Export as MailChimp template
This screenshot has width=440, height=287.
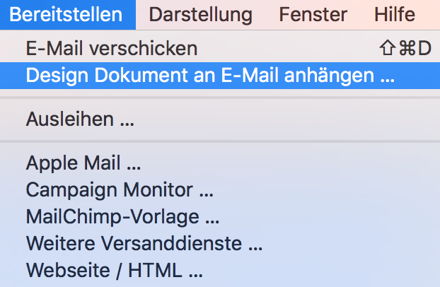pos(220,217)
